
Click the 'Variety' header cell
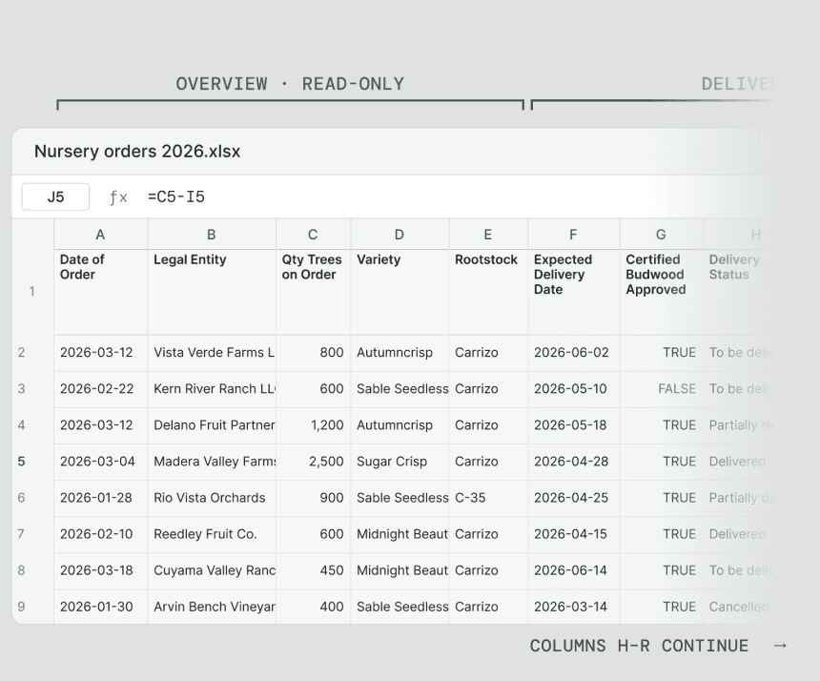[x=400, y=292]
